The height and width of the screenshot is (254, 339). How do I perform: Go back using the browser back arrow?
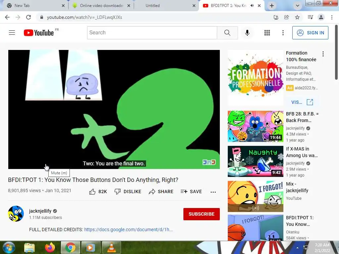(x=7, y=17)
